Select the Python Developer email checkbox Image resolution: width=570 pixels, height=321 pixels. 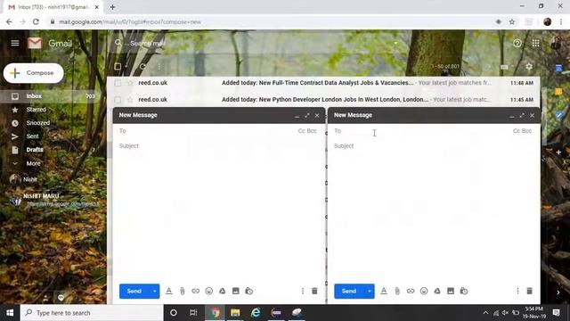(x=118, y=99)
